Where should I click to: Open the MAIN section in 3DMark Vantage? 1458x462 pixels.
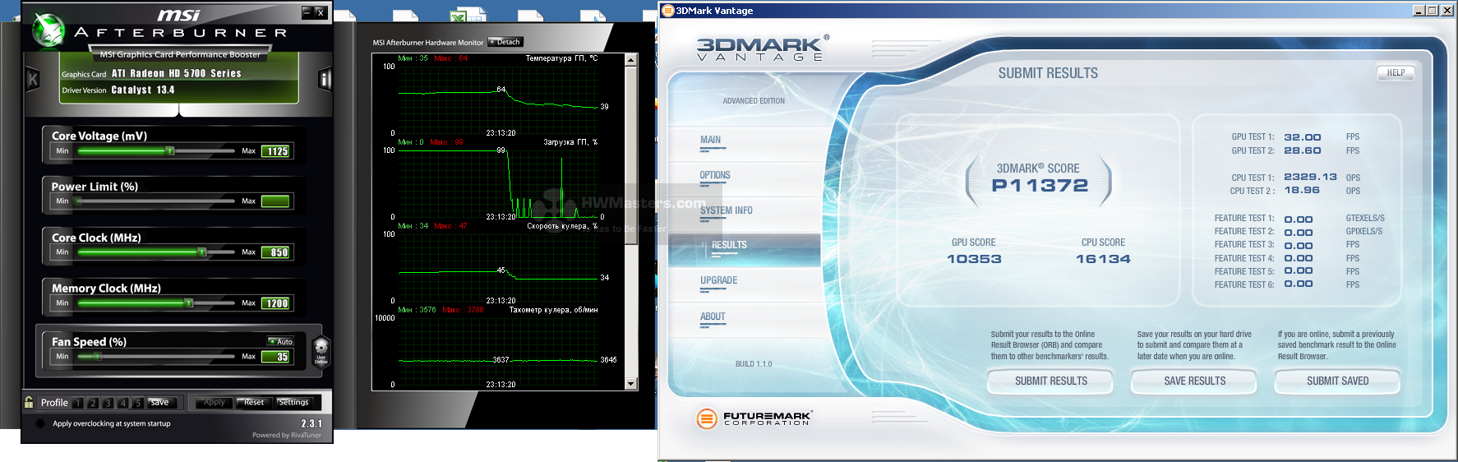(711, 141)
